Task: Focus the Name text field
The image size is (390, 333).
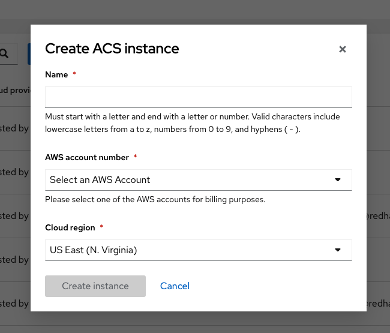Action: coord(199,97)
